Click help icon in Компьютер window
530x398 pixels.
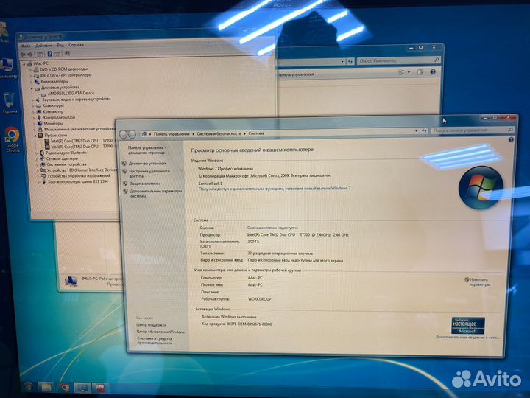433,71
